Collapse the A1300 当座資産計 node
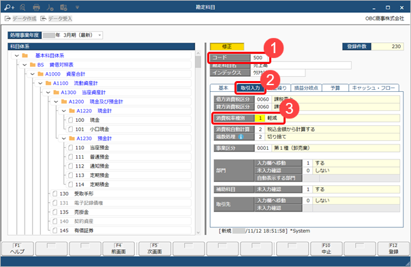This screenshot has width=411, height=267. click(48, 92)
